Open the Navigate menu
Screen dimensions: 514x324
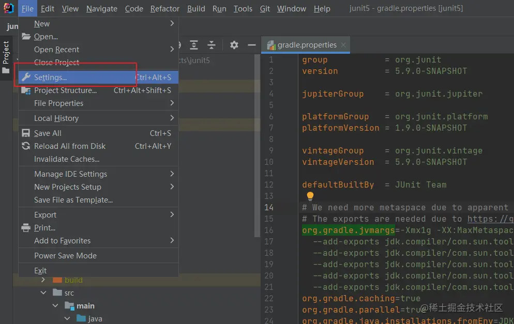(102, 8)
